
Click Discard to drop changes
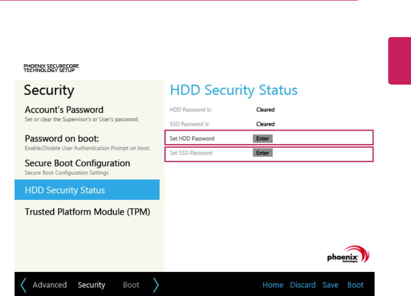pos(303,285)
